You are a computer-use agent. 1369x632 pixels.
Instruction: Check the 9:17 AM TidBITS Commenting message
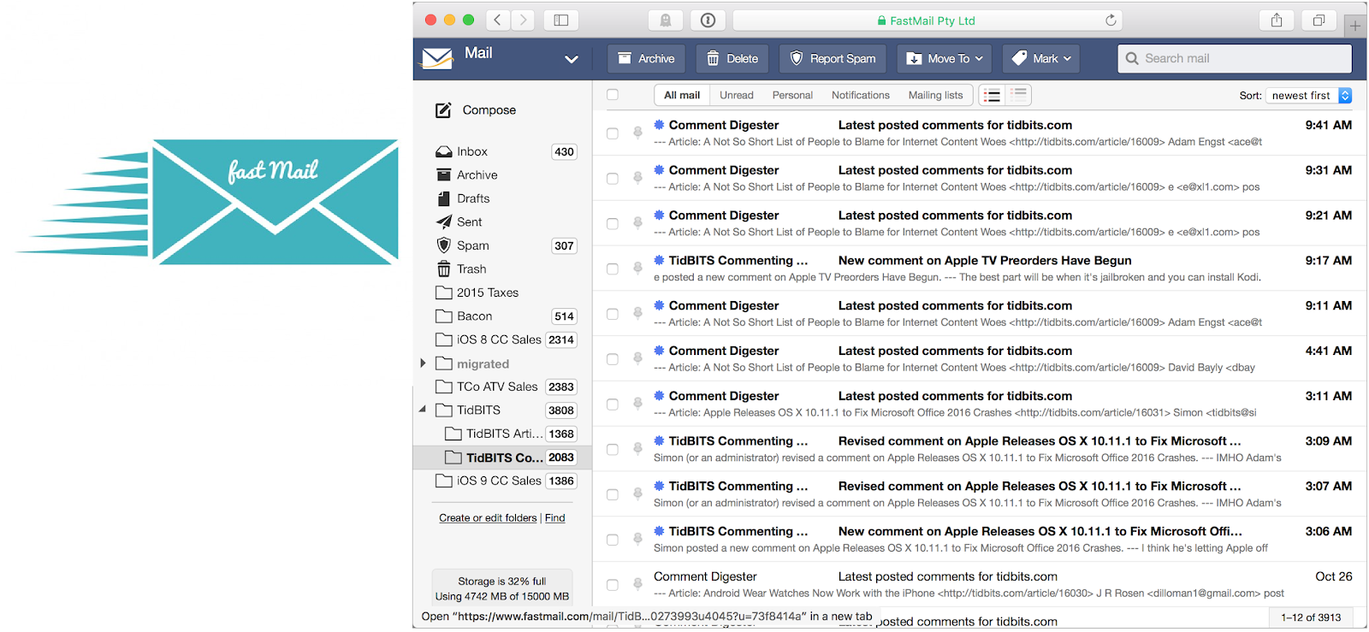click(x=613, y=269)
